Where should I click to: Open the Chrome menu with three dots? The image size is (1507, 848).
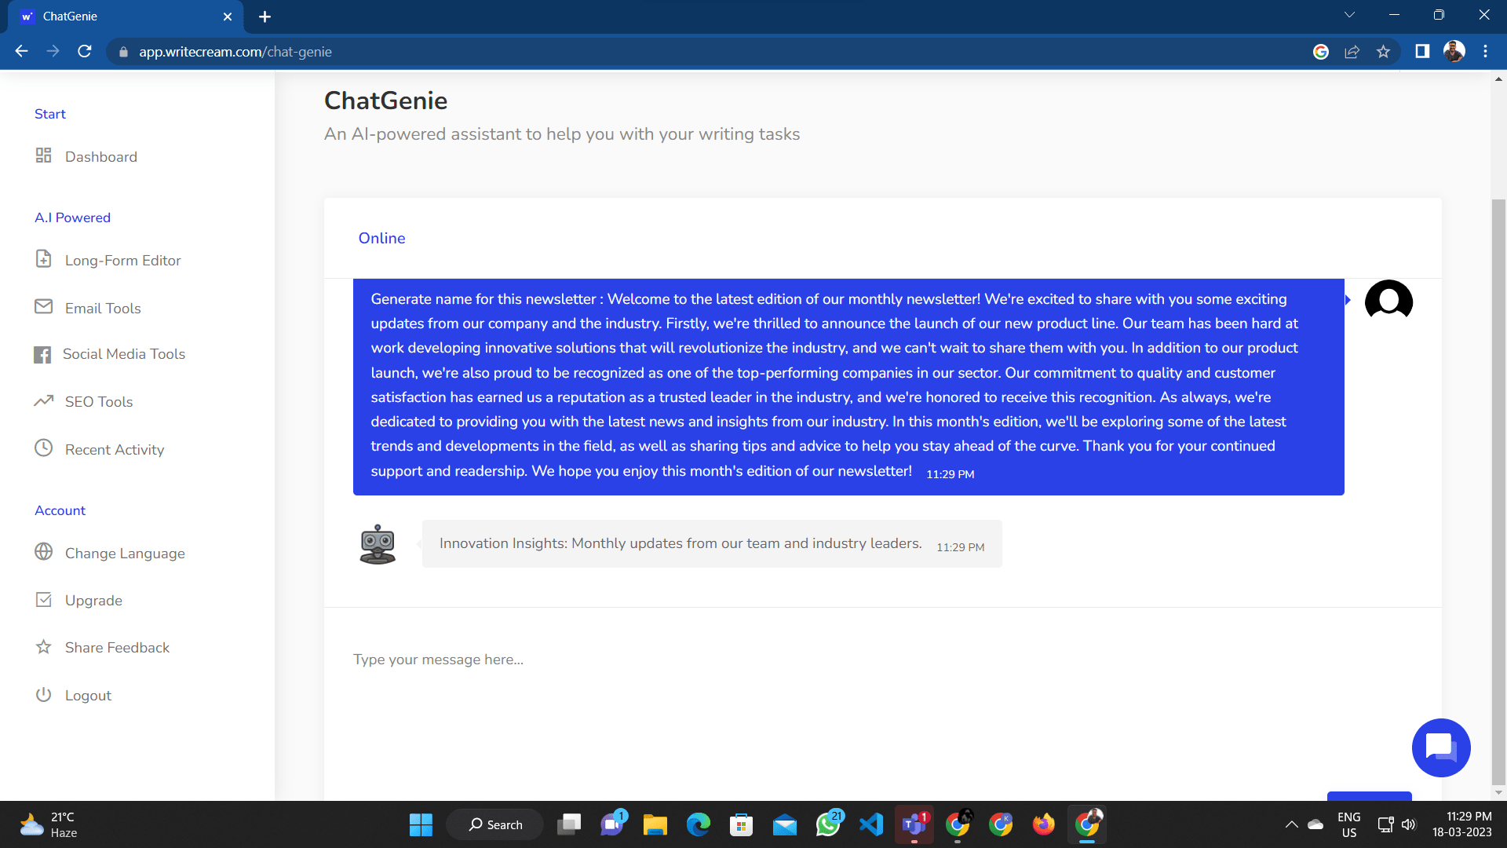point(1485,51)
